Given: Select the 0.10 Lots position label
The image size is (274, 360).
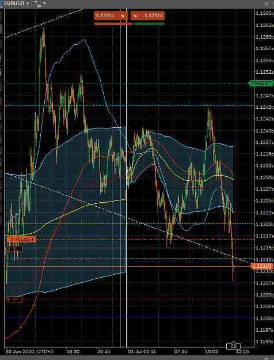Looking at the screenshot, I should coord(21,240).
